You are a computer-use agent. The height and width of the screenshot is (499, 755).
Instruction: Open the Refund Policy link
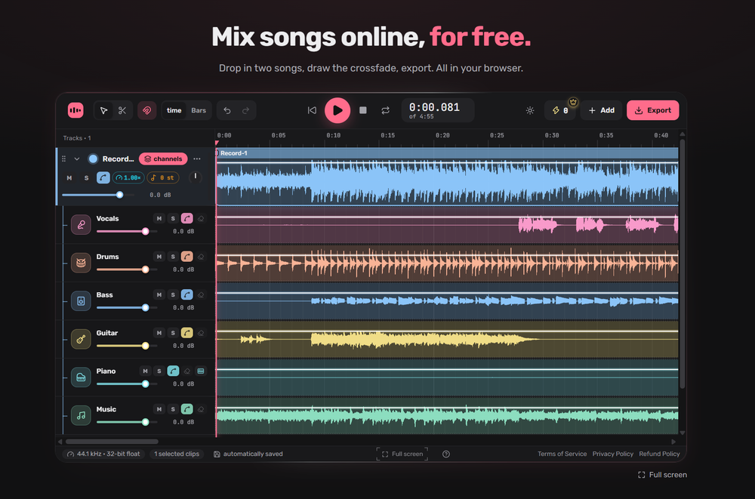659,454
